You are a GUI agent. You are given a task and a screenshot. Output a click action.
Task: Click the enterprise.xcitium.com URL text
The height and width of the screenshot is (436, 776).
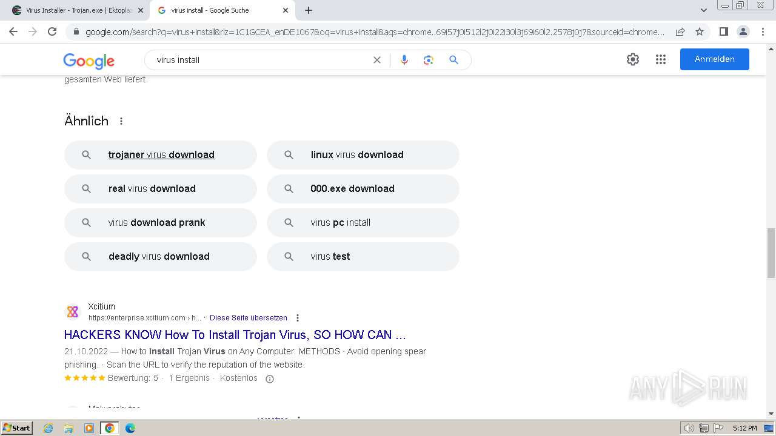145,318
